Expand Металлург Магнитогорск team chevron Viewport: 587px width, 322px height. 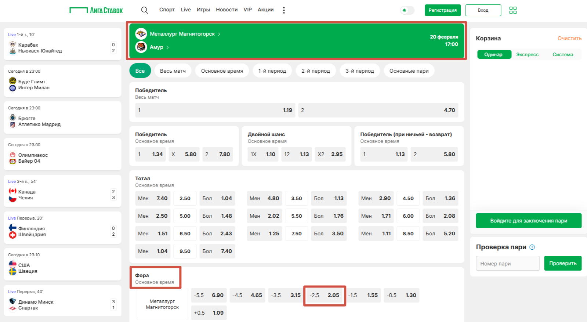[219, 34]
